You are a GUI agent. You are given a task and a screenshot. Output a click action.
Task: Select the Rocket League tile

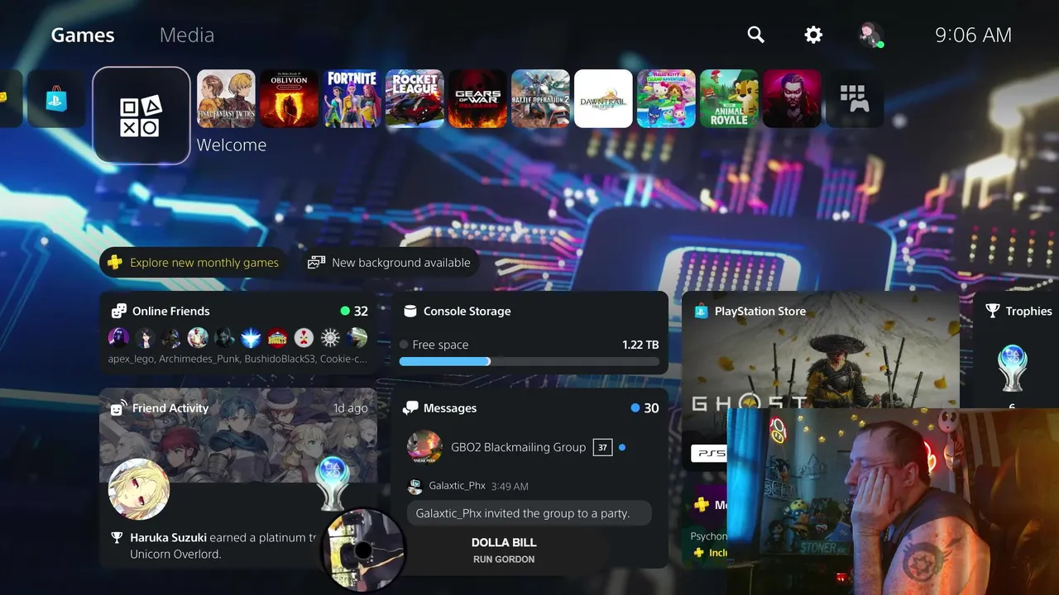414,99
